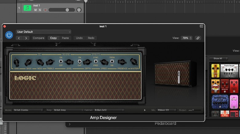The width and height of the screenshot is (240, 134).
Task: Click the Gain knob on the amp
Action: click(16, 62)
